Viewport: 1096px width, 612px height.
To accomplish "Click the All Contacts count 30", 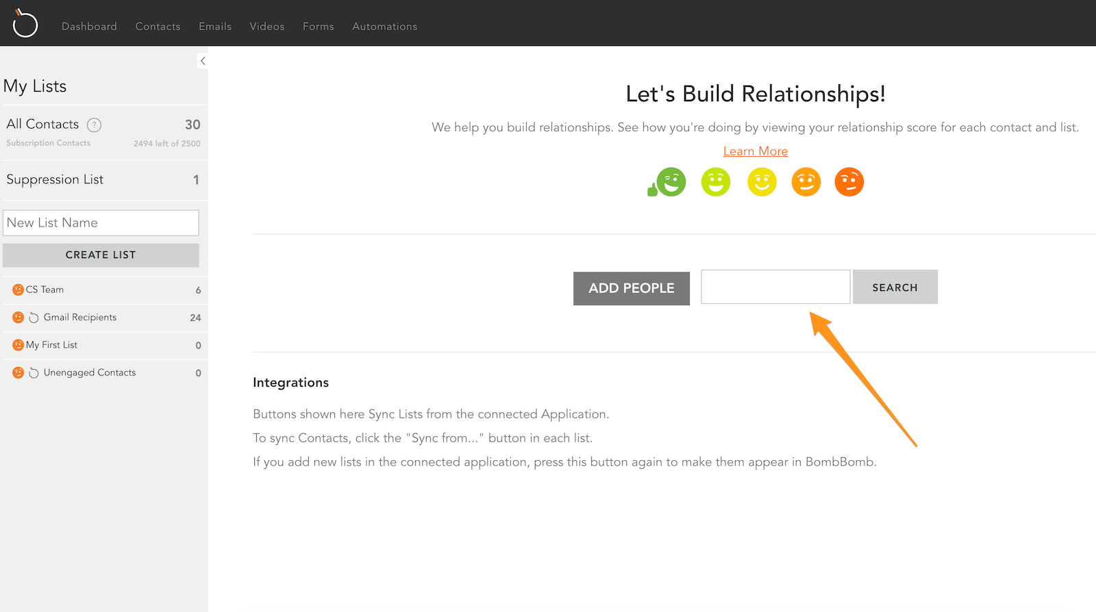I will click(x=192, y=125).
